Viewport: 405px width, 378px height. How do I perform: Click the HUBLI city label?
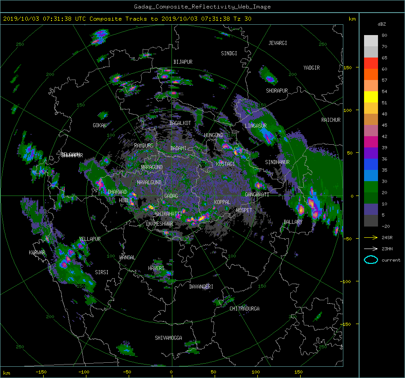pos(126,200)
